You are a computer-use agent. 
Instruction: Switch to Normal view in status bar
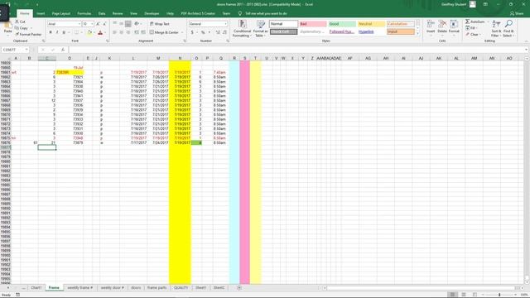(x=452, y=295)
